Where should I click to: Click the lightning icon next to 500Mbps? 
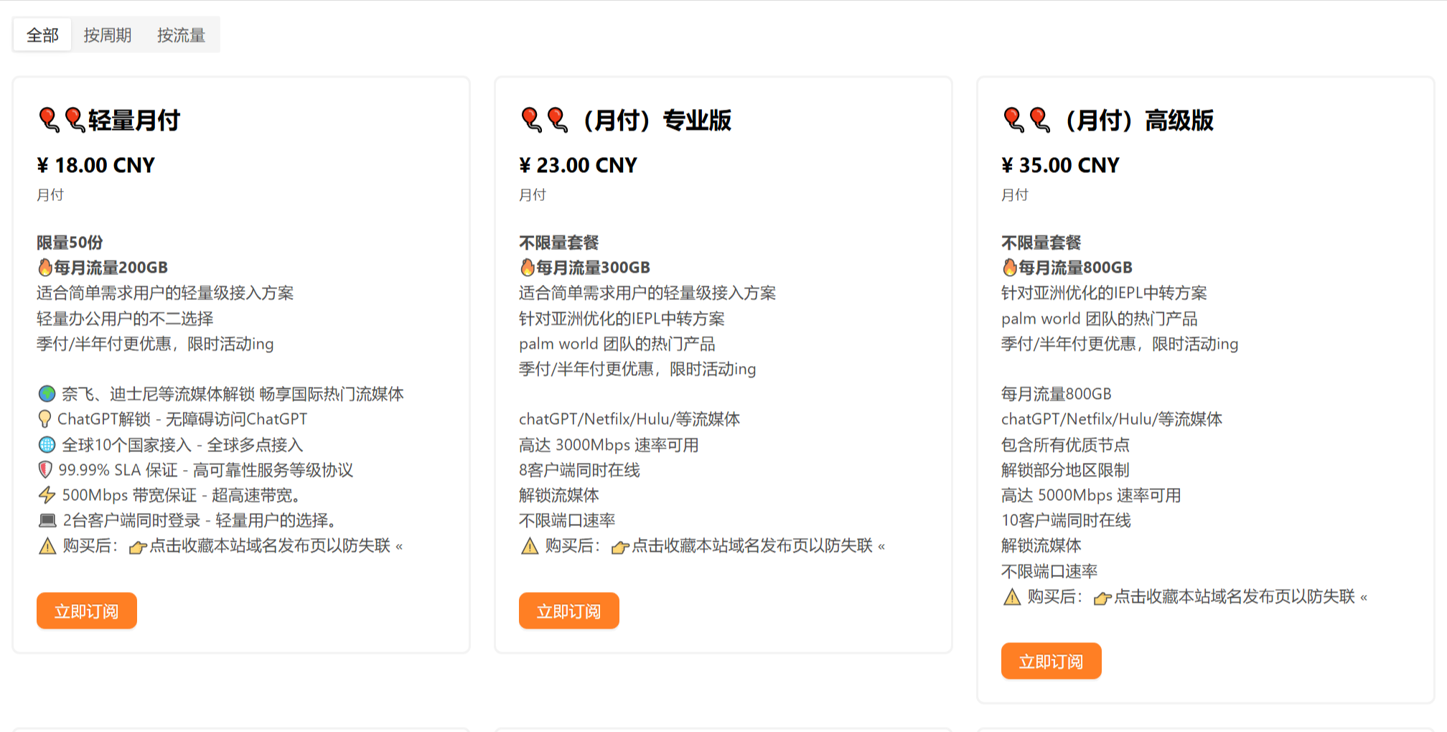click(47, 495)
